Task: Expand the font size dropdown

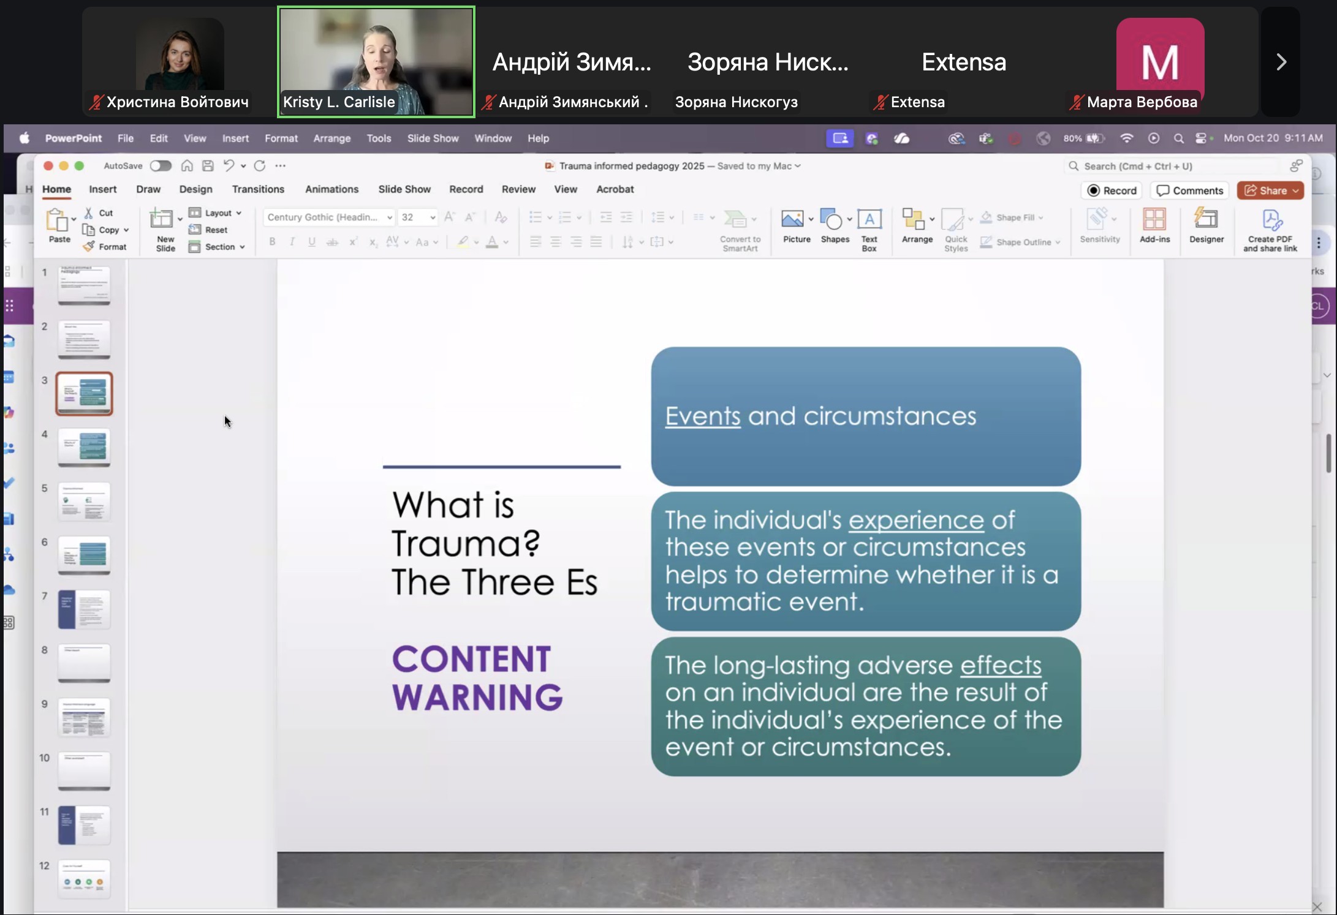Action: point(433,217)
